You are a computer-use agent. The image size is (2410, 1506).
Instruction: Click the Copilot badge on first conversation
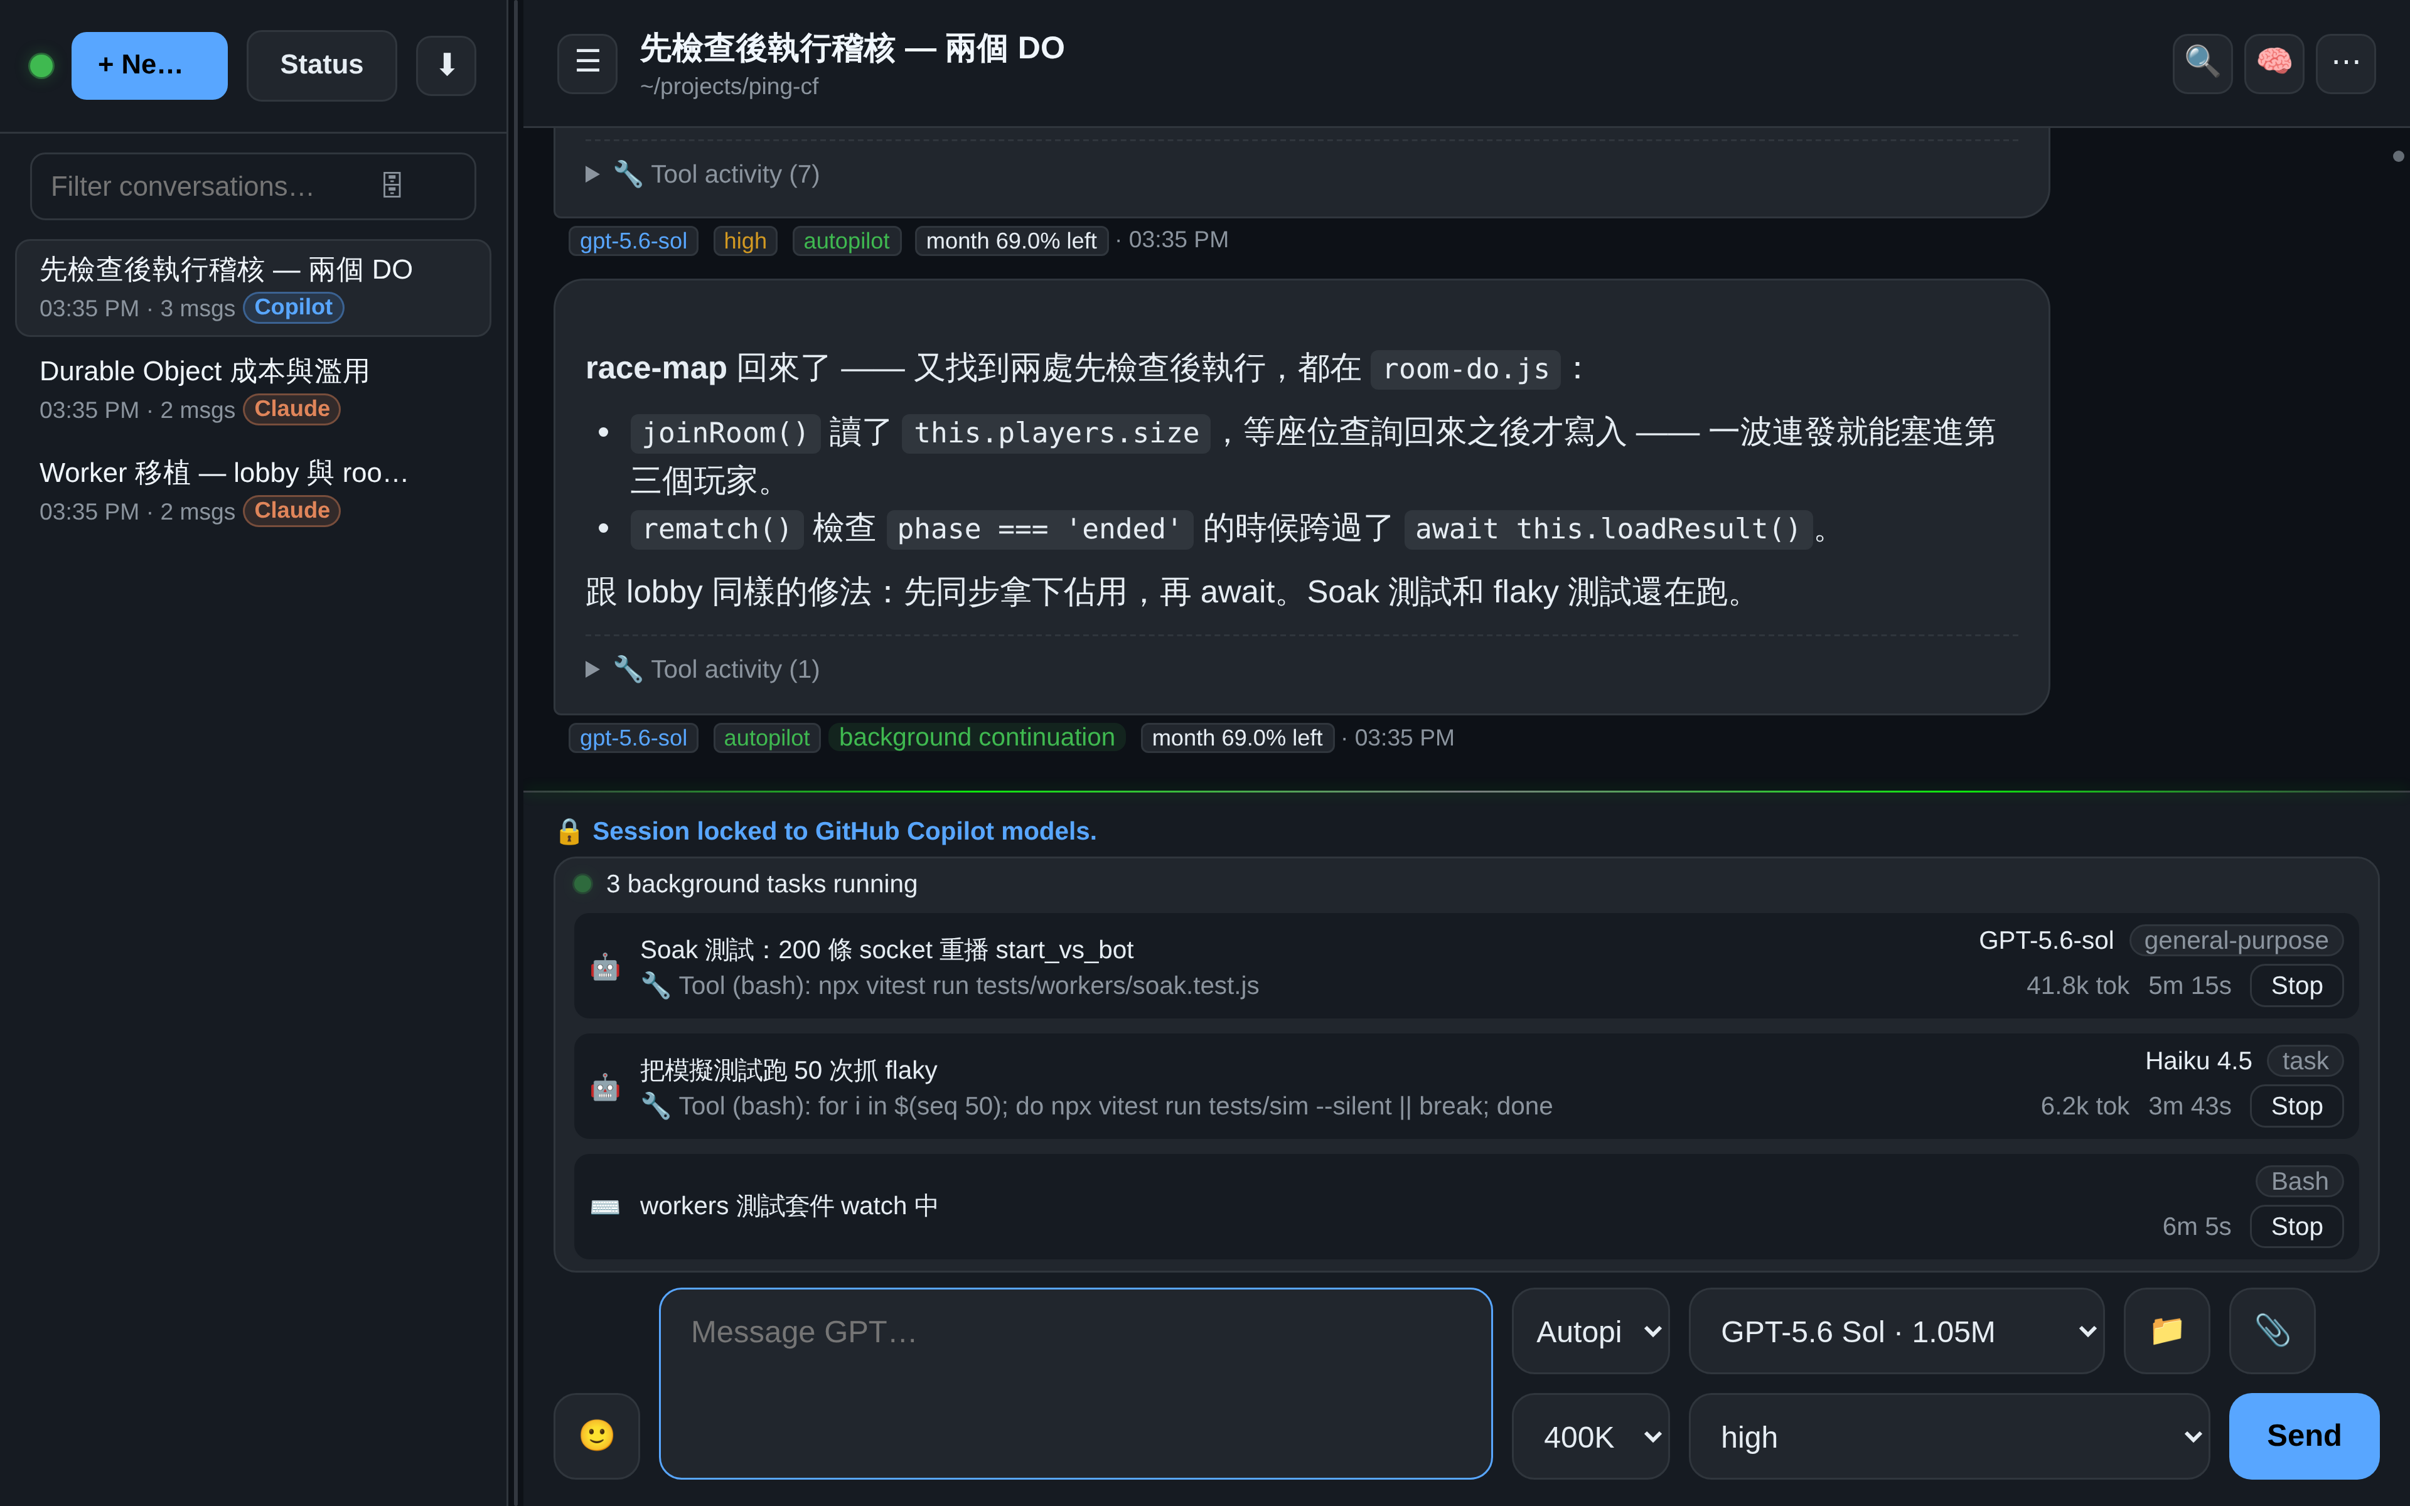click(293, 307)
